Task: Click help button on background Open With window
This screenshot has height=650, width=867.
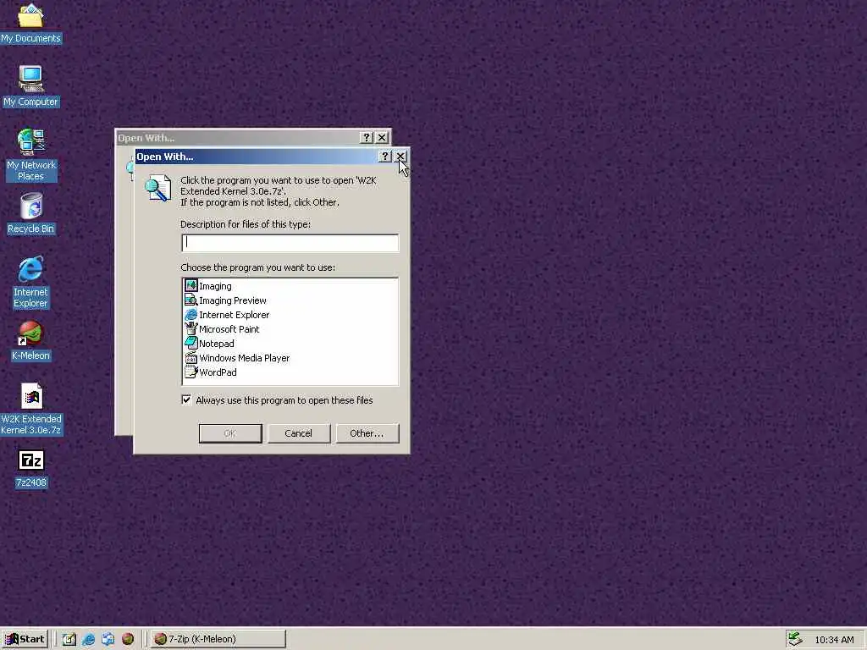Action: (366, 138)
